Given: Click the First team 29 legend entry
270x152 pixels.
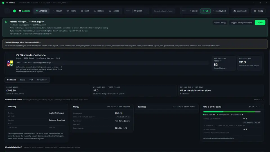Looking at the screenshot, I should (209, 115).
